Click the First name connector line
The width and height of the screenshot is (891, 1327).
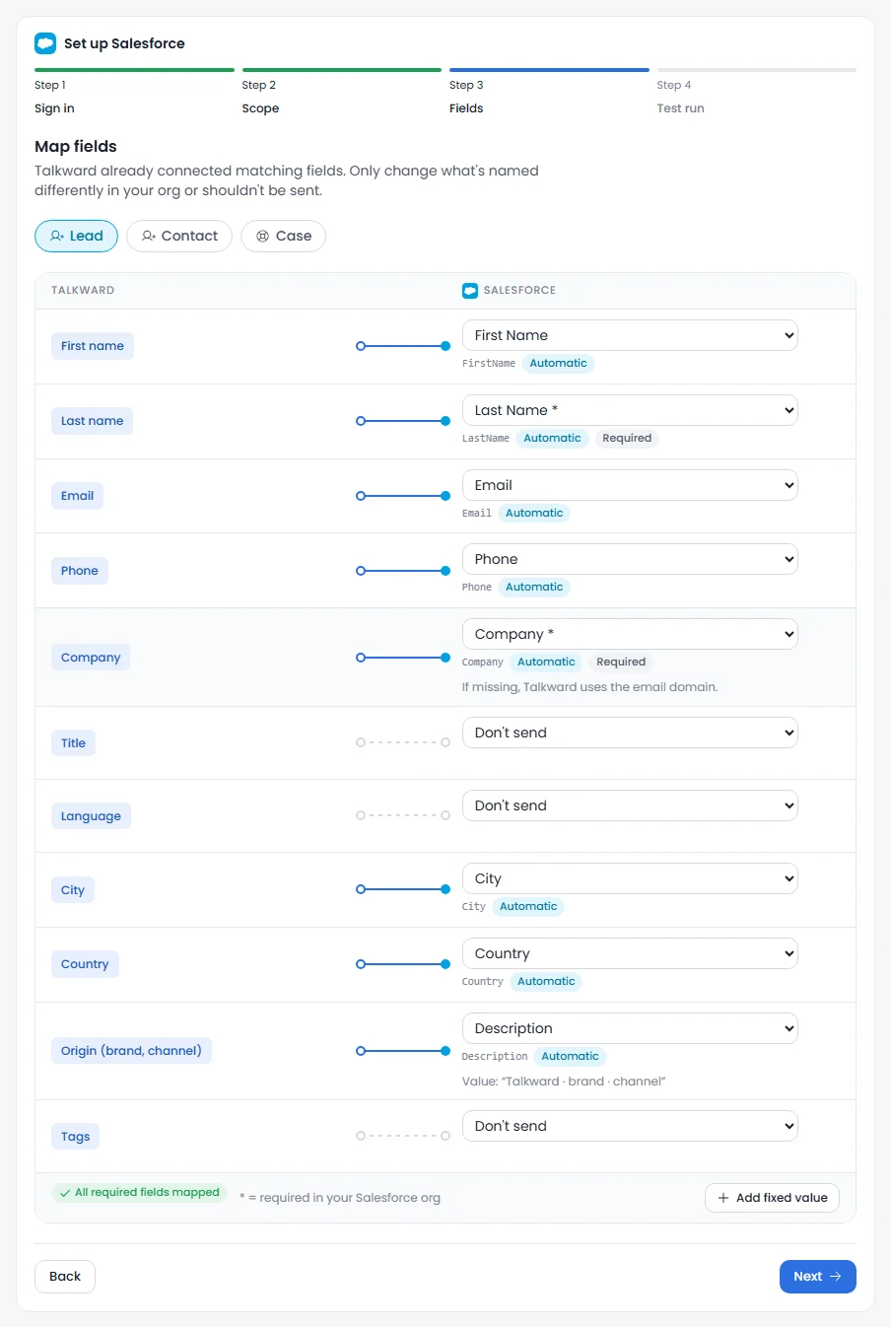[x=403, y=346]
